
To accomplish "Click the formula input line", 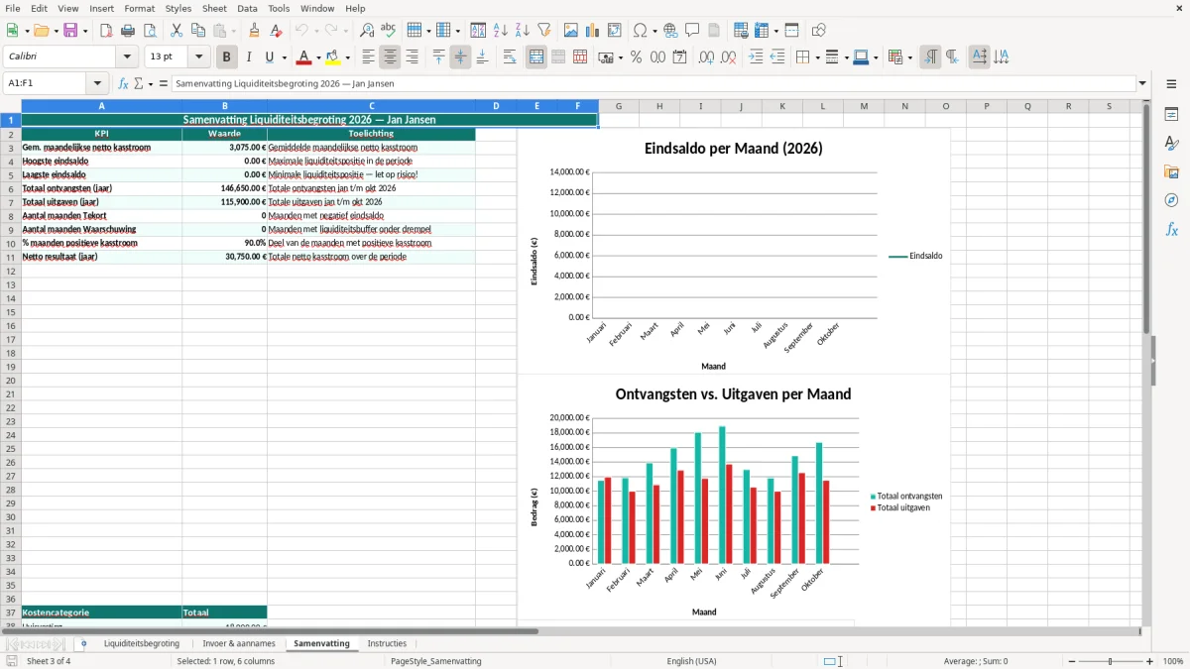I will [653, 84].
